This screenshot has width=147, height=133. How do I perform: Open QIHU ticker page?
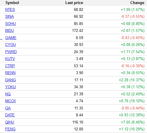[x=9, y=122]
